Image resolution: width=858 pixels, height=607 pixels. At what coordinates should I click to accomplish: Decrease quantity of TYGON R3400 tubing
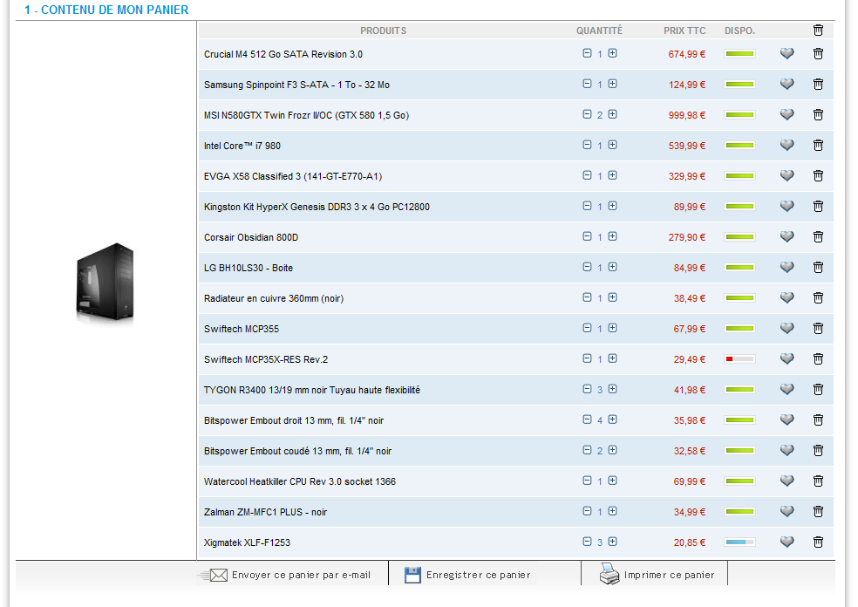[587, 389]
